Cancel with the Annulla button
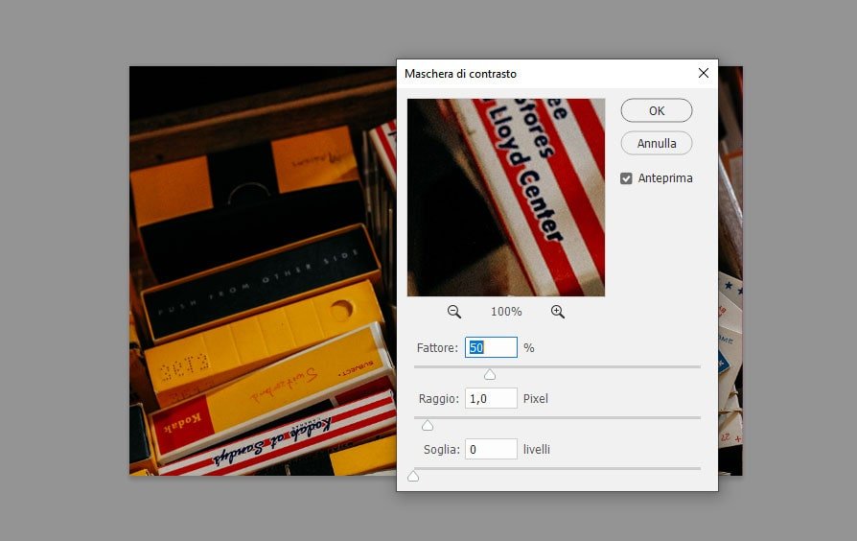The height and width of the screenshot is (541, 857). click(657, 143)
